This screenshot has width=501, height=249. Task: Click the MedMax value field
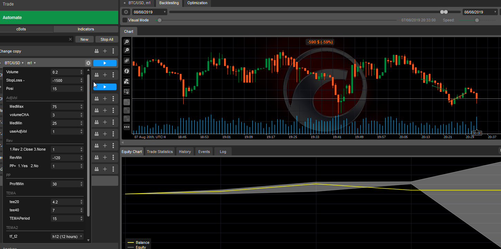[x=67, y=107]
